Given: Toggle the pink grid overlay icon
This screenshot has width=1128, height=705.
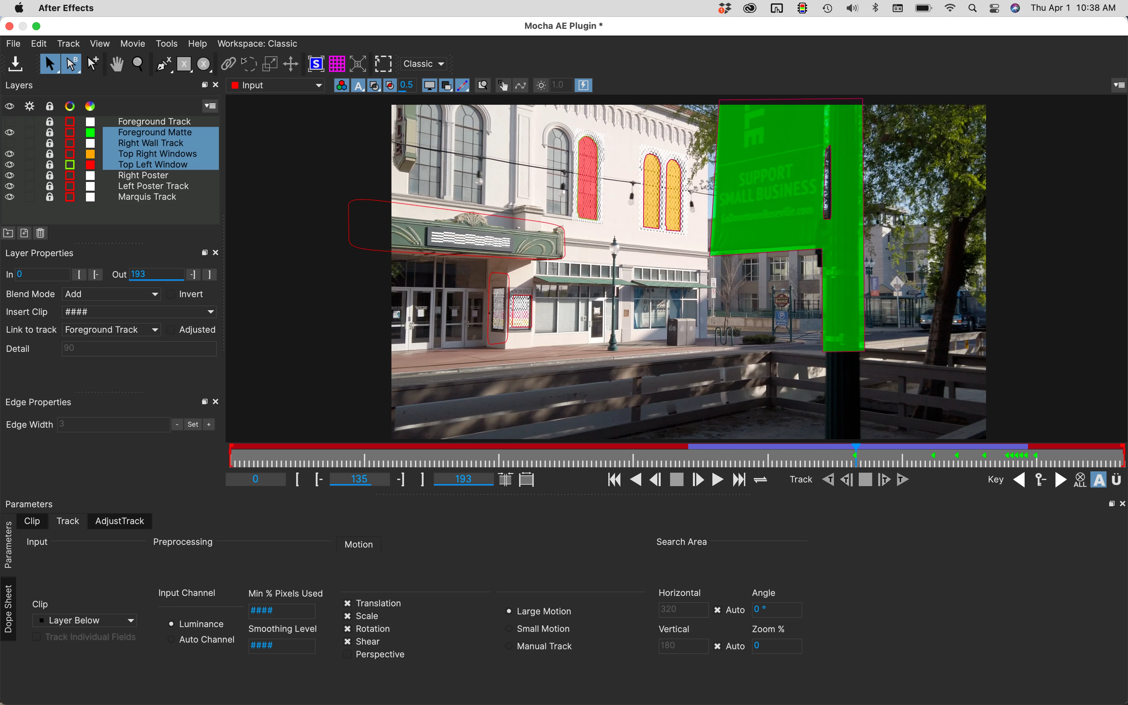Looking at the screenshot, I should (x=336, y=64).
